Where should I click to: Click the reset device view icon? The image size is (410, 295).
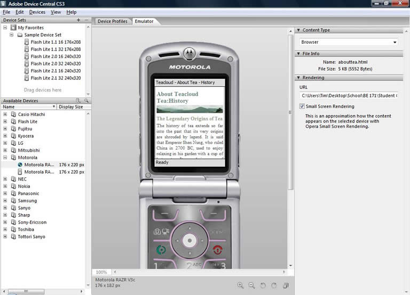(x=286, y=285)
